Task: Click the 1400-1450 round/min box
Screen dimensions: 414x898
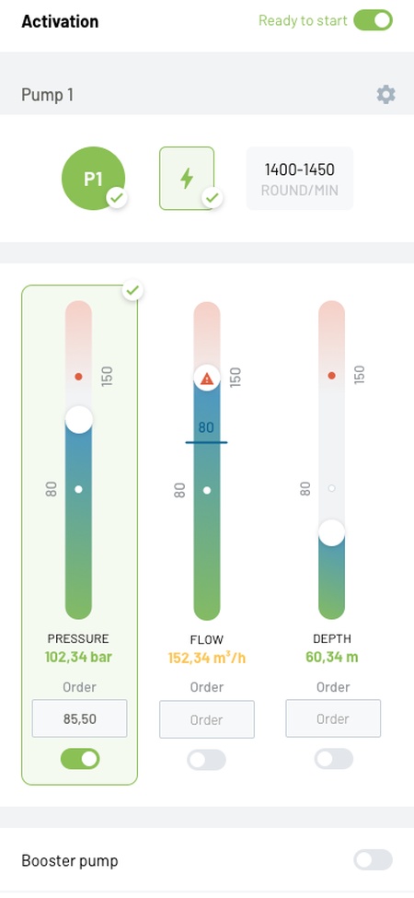Action: [x=300, y=178]
